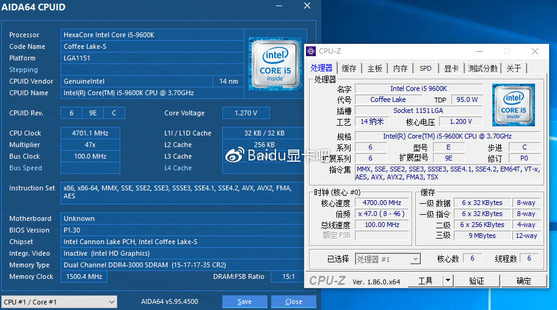Viewport: 557px width, 310px height.
Task: Click the 扩展型号 value 9E in CPU-Z
Action: point(449,159)
